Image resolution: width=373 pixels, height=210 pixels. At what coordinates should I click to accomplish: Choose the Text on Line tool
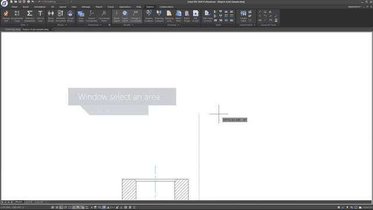pyautogui.click(x=40, y=16)
